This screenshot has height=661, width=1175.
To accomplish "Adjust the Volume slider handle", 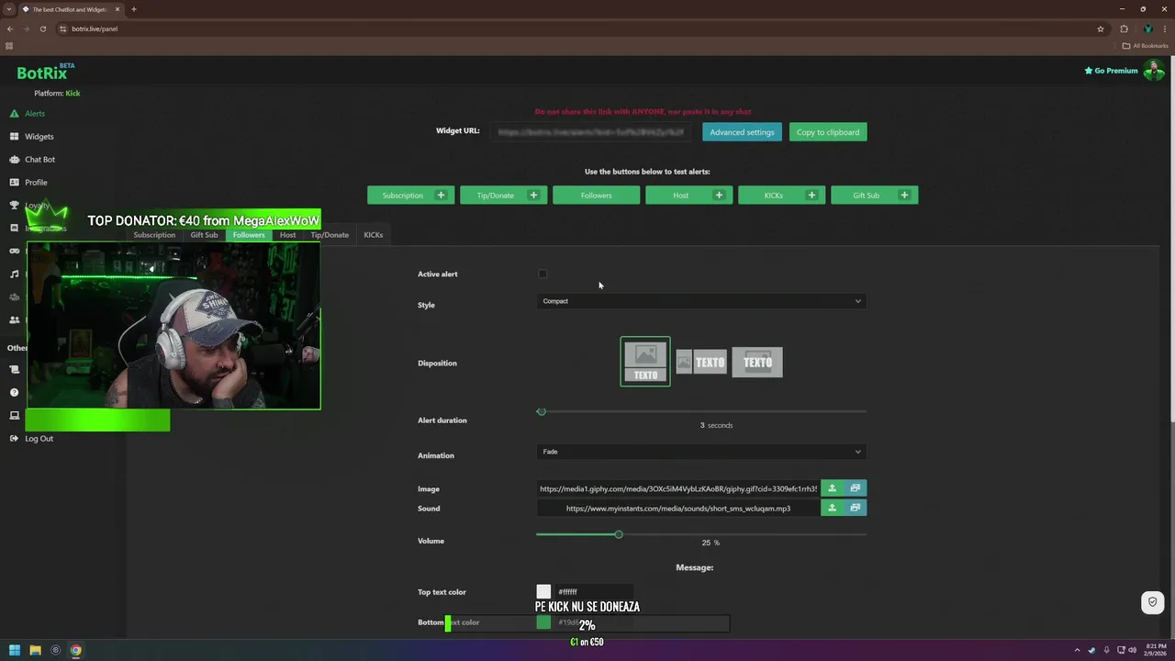I will coord(619,534).
